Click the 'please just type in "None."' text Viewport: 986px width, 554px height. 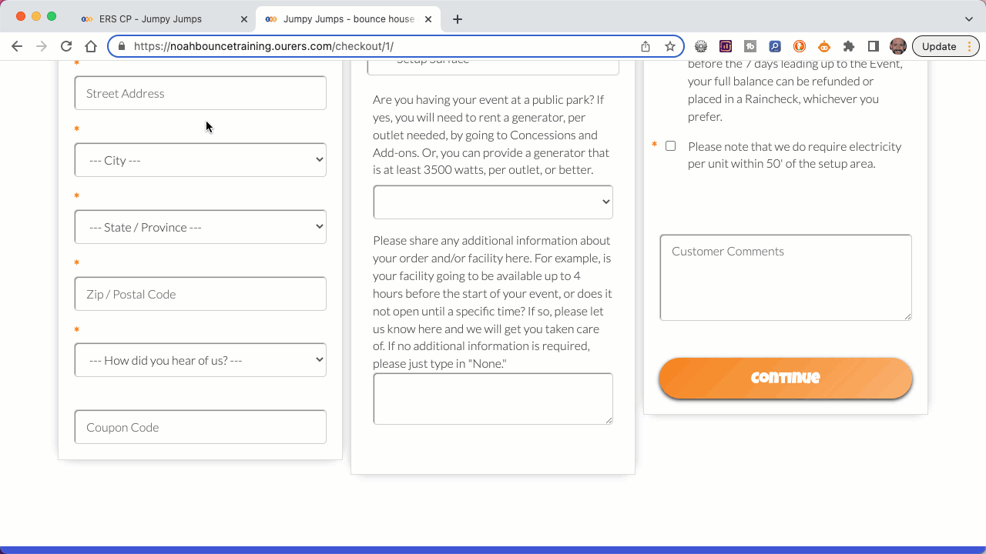(440, 363)
